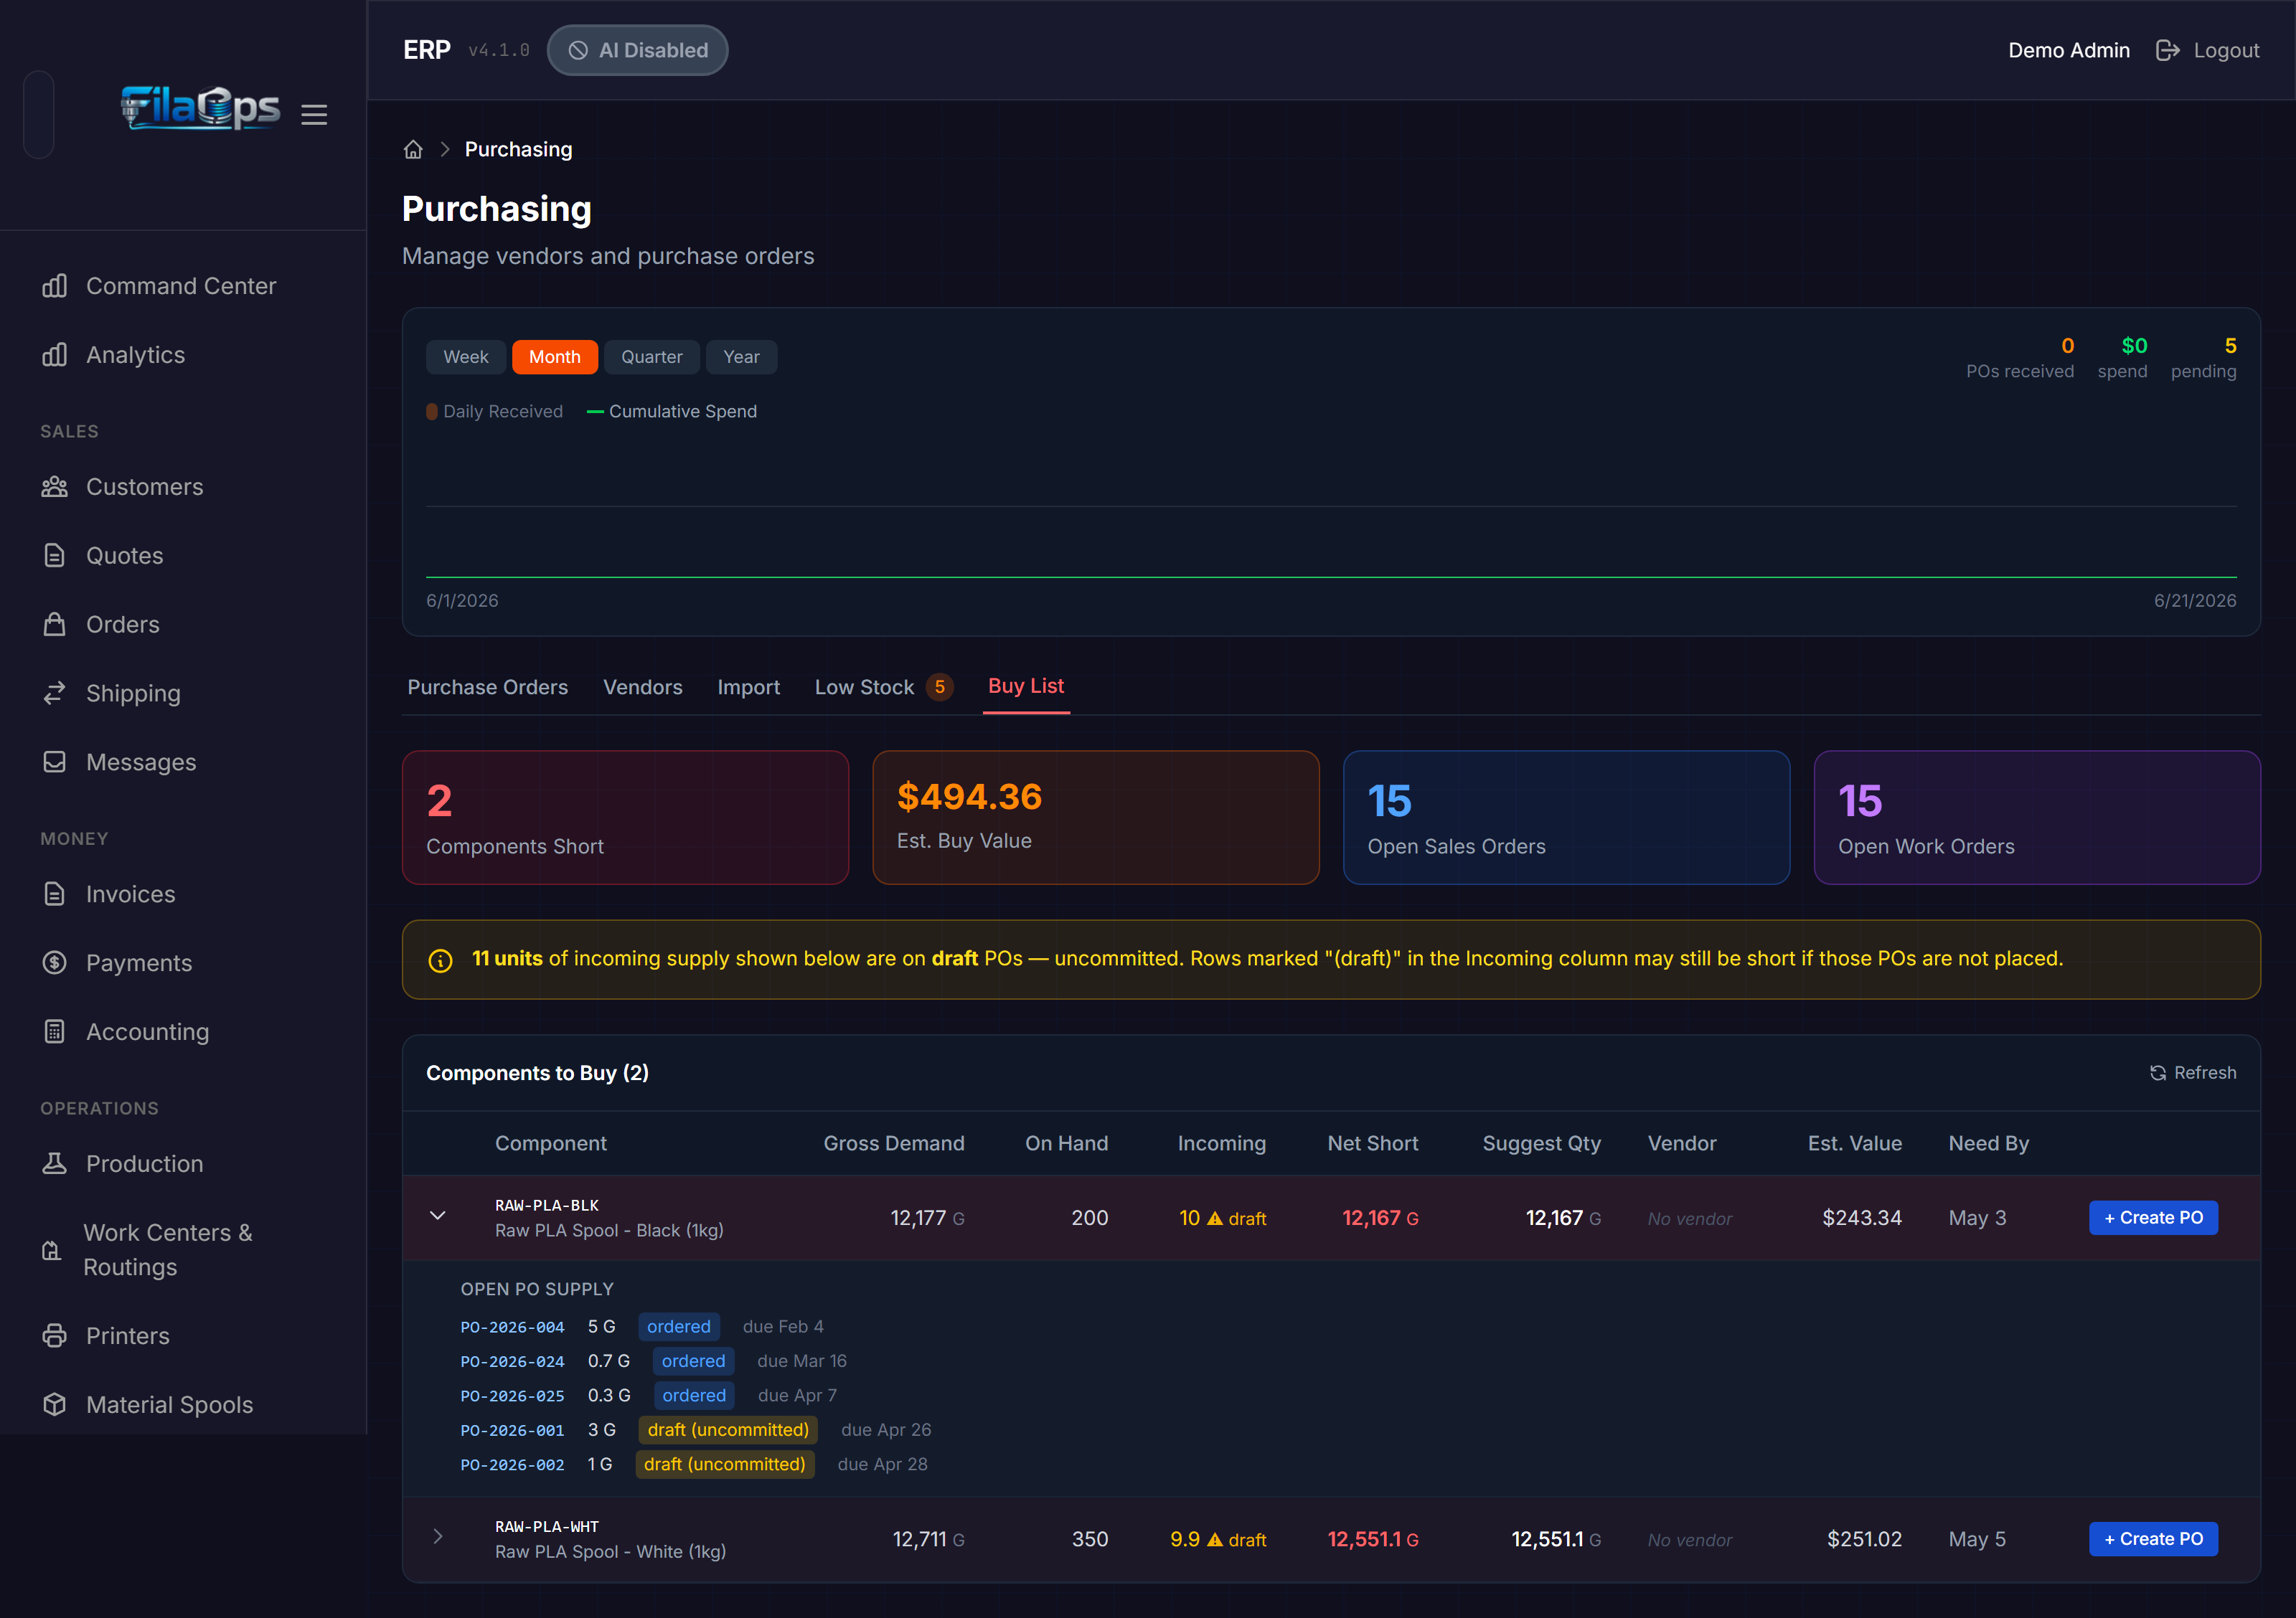Screen dimensions: 2296x1618
Task: Click the Need By column header
Action: (1988, 1145)
